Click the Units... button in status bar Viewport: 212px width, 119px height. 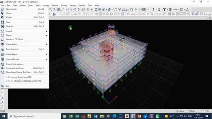click(207, 111)
